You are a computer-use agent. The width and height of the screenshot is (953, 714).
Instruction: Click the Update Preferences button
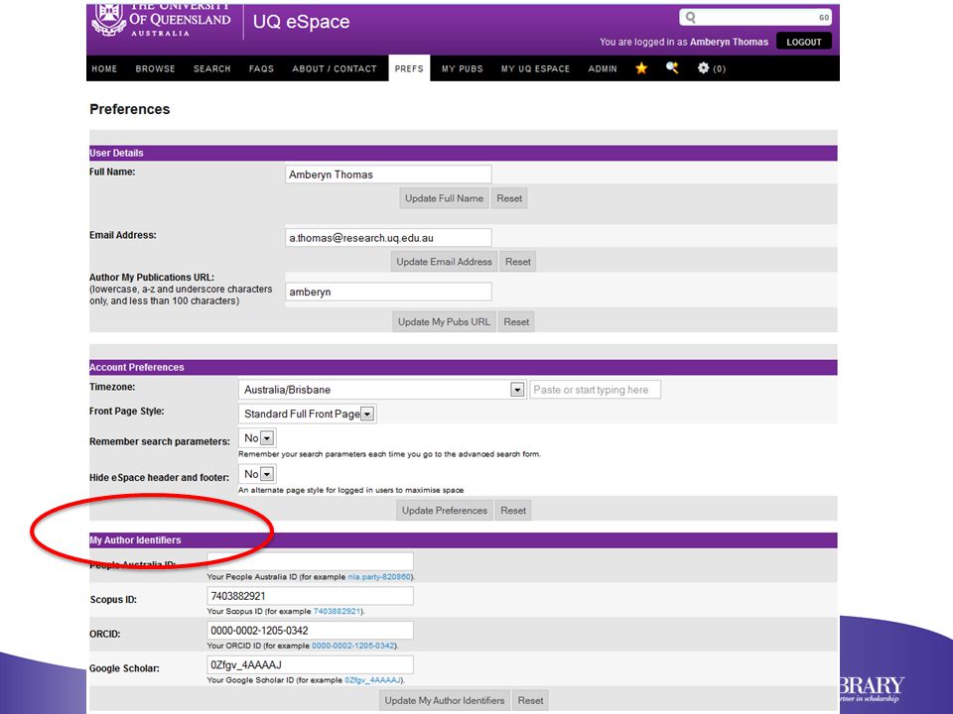445,511
